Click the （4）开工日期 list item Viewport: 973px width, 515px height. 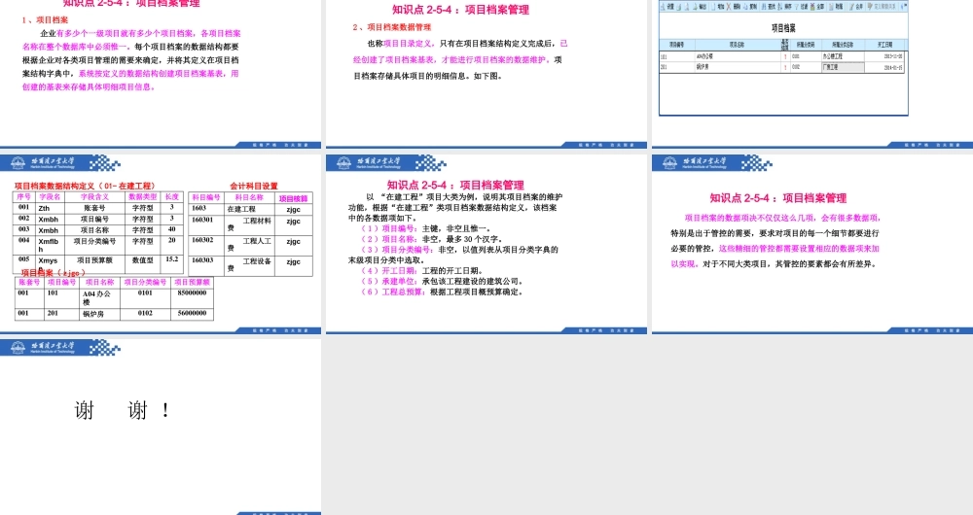[422, 270]
